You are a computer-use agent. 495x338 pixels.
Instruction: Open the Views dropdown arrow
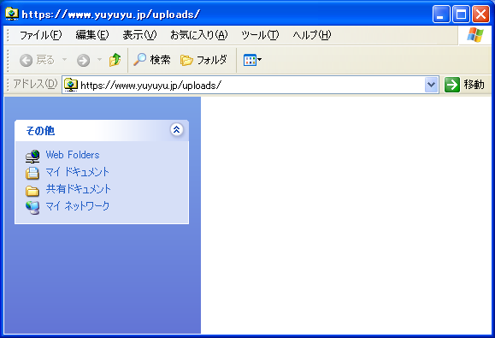click(x=260, y=59)
